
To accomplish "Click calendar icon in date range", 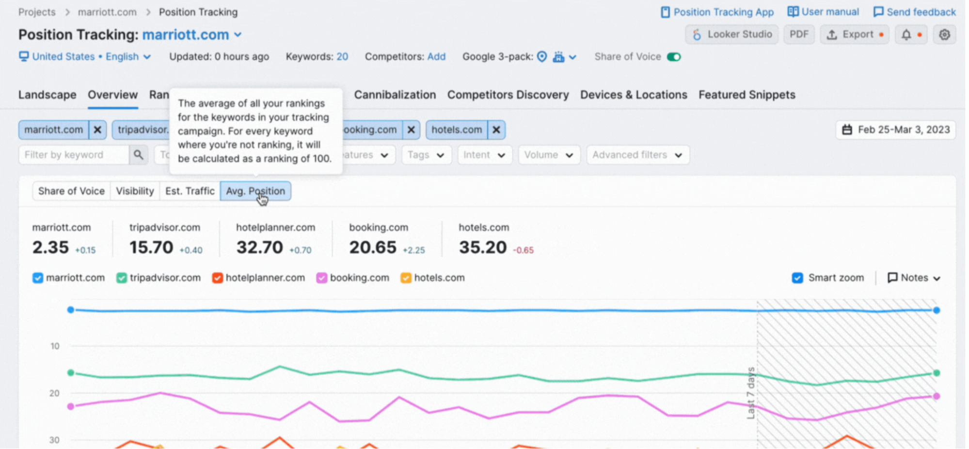I will click(x=847, y=130).
